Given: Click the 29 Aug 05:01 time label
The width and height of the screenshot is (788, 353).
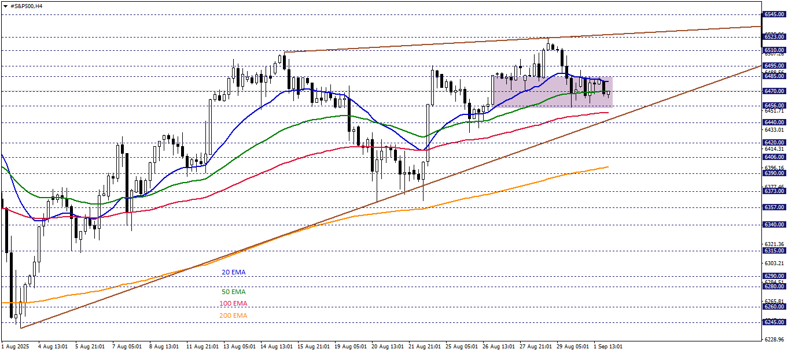Looking at the screenshot, I should [572, 347].
